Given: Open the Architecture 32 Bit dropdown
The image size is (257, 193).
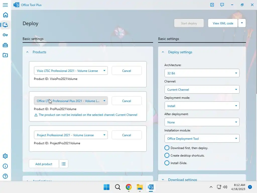Looking at the screenshot, I should (x=202, y=73).
